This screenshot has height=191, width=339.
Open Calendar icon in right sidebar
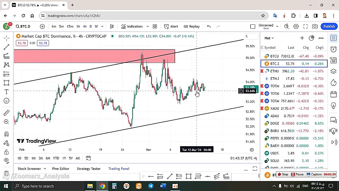[x=333, y=94]
